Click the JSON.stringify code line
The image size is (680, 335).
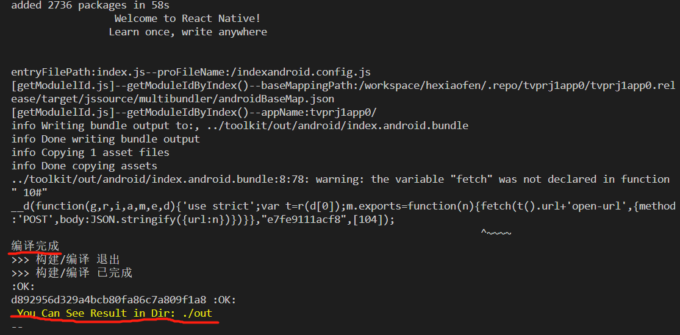[x=202, y=219]
